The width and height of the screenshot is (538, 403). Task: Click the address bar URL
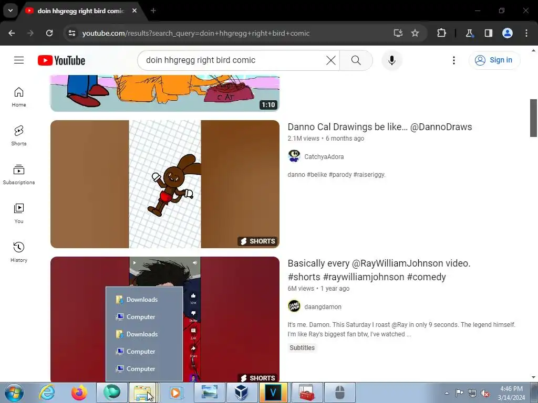196,33
